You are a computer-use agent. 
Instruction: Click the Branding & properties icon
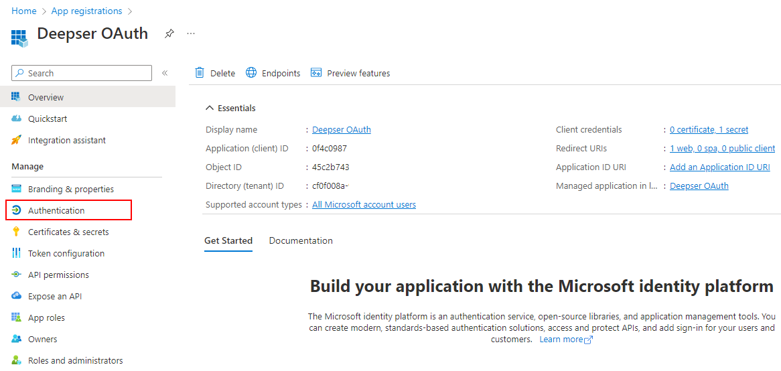16,189
